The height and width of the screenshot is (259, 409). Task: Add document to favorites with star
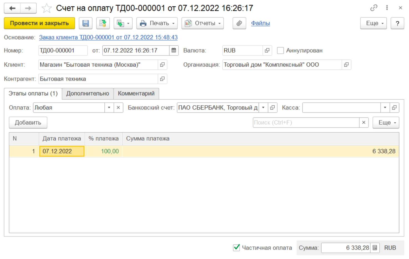(47, 8)
